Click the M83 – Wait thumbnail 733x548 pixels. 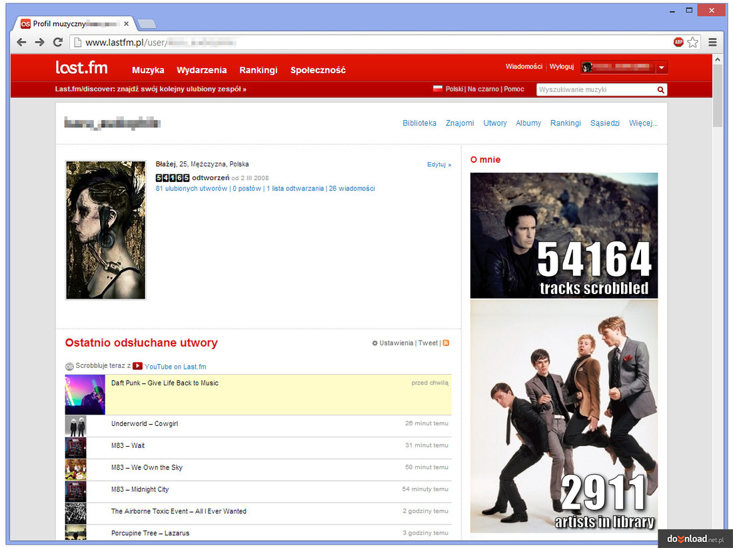pos(76,448)
